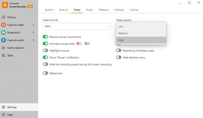
Task: Disable Record mouse movements toggle
Action: [x=45, y=37]
